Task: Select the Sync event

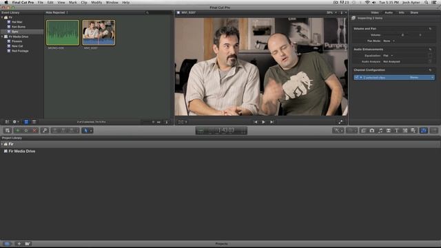Action: coord(15,32)
